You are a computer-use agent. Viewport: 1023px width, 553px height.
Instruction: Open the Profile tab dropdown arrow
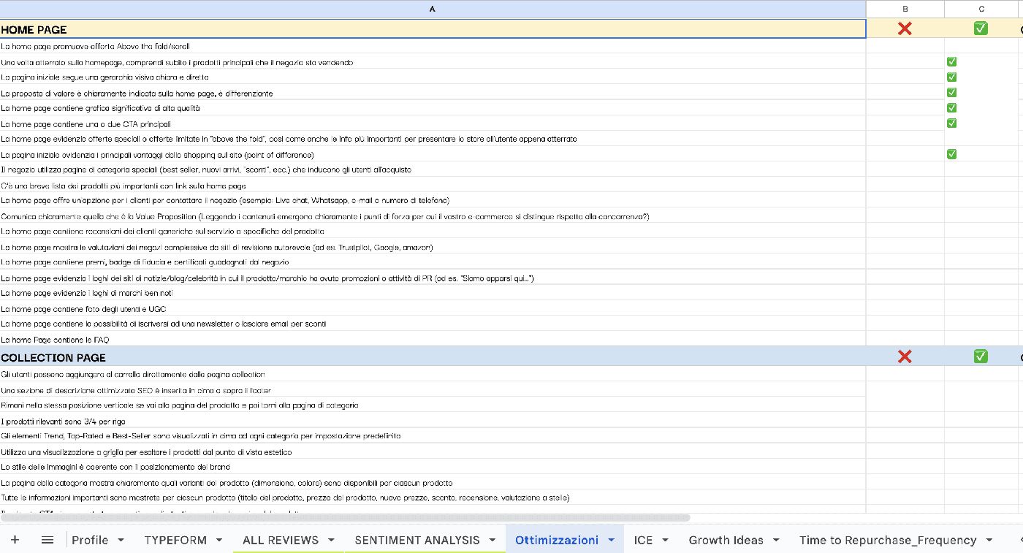pyautogui.click(x=121, y=541)
